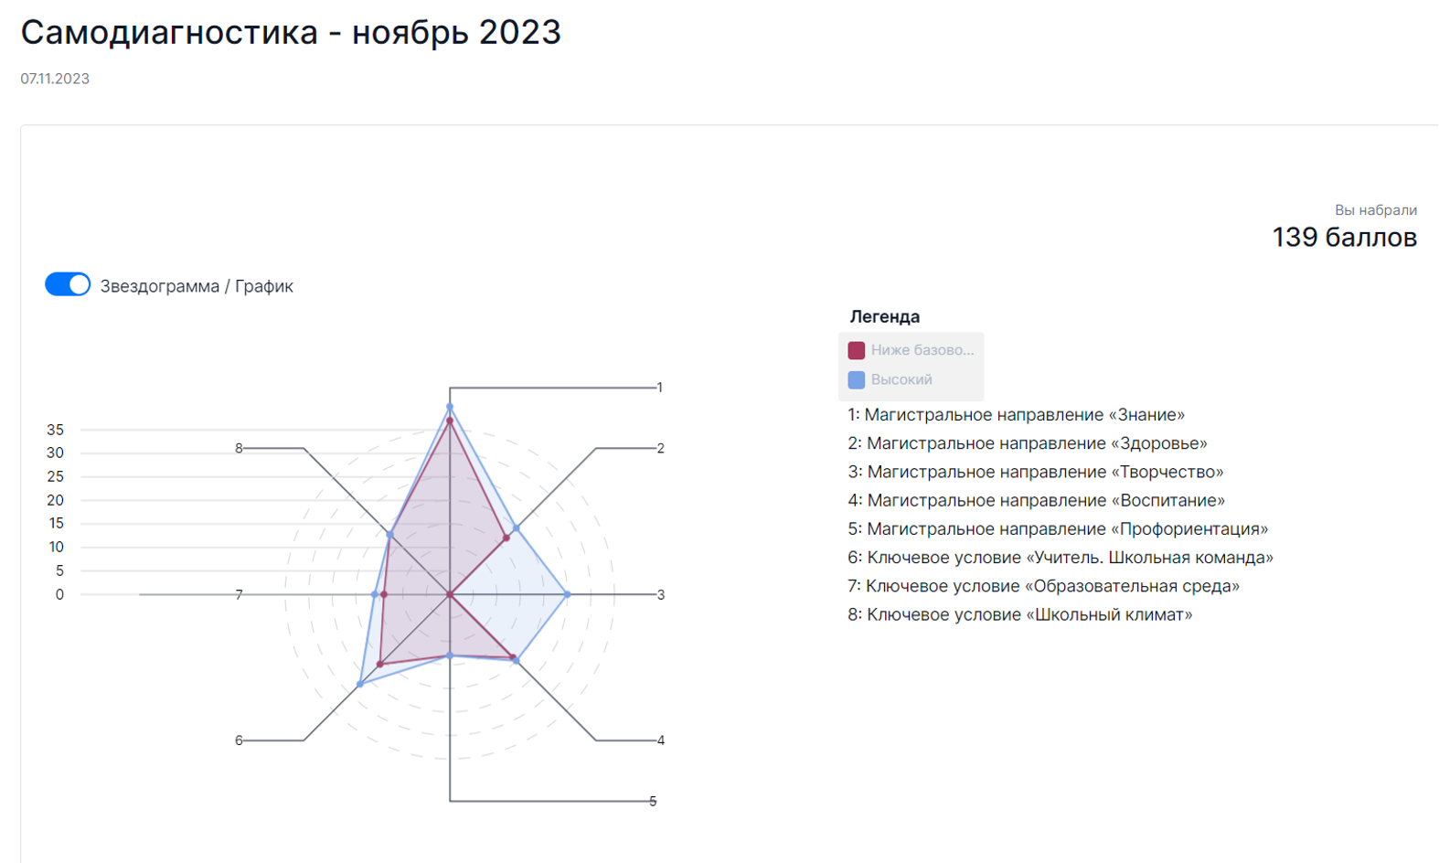Click axis label 8 on the chart

(239, 448)
